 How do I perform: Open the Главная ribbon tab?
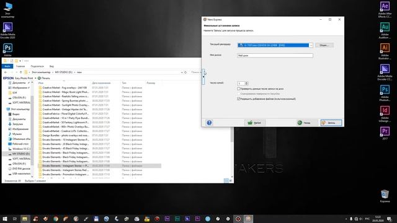(x=20, y=66)
